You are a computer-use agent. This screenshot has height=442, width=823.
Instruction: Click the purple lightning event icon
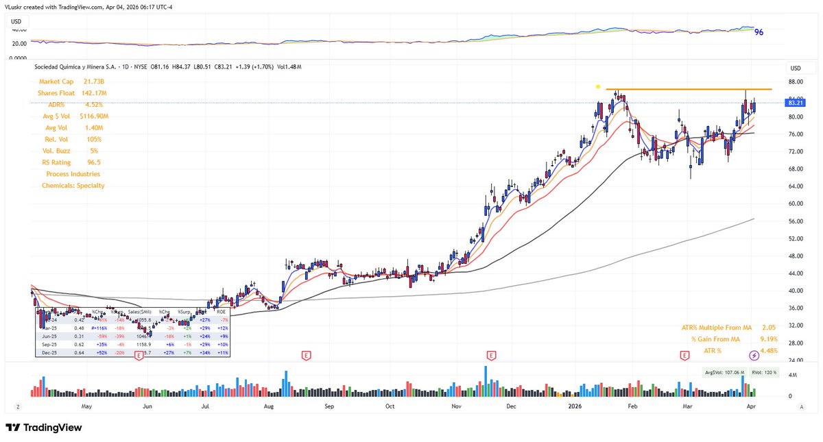click(754, 355)
